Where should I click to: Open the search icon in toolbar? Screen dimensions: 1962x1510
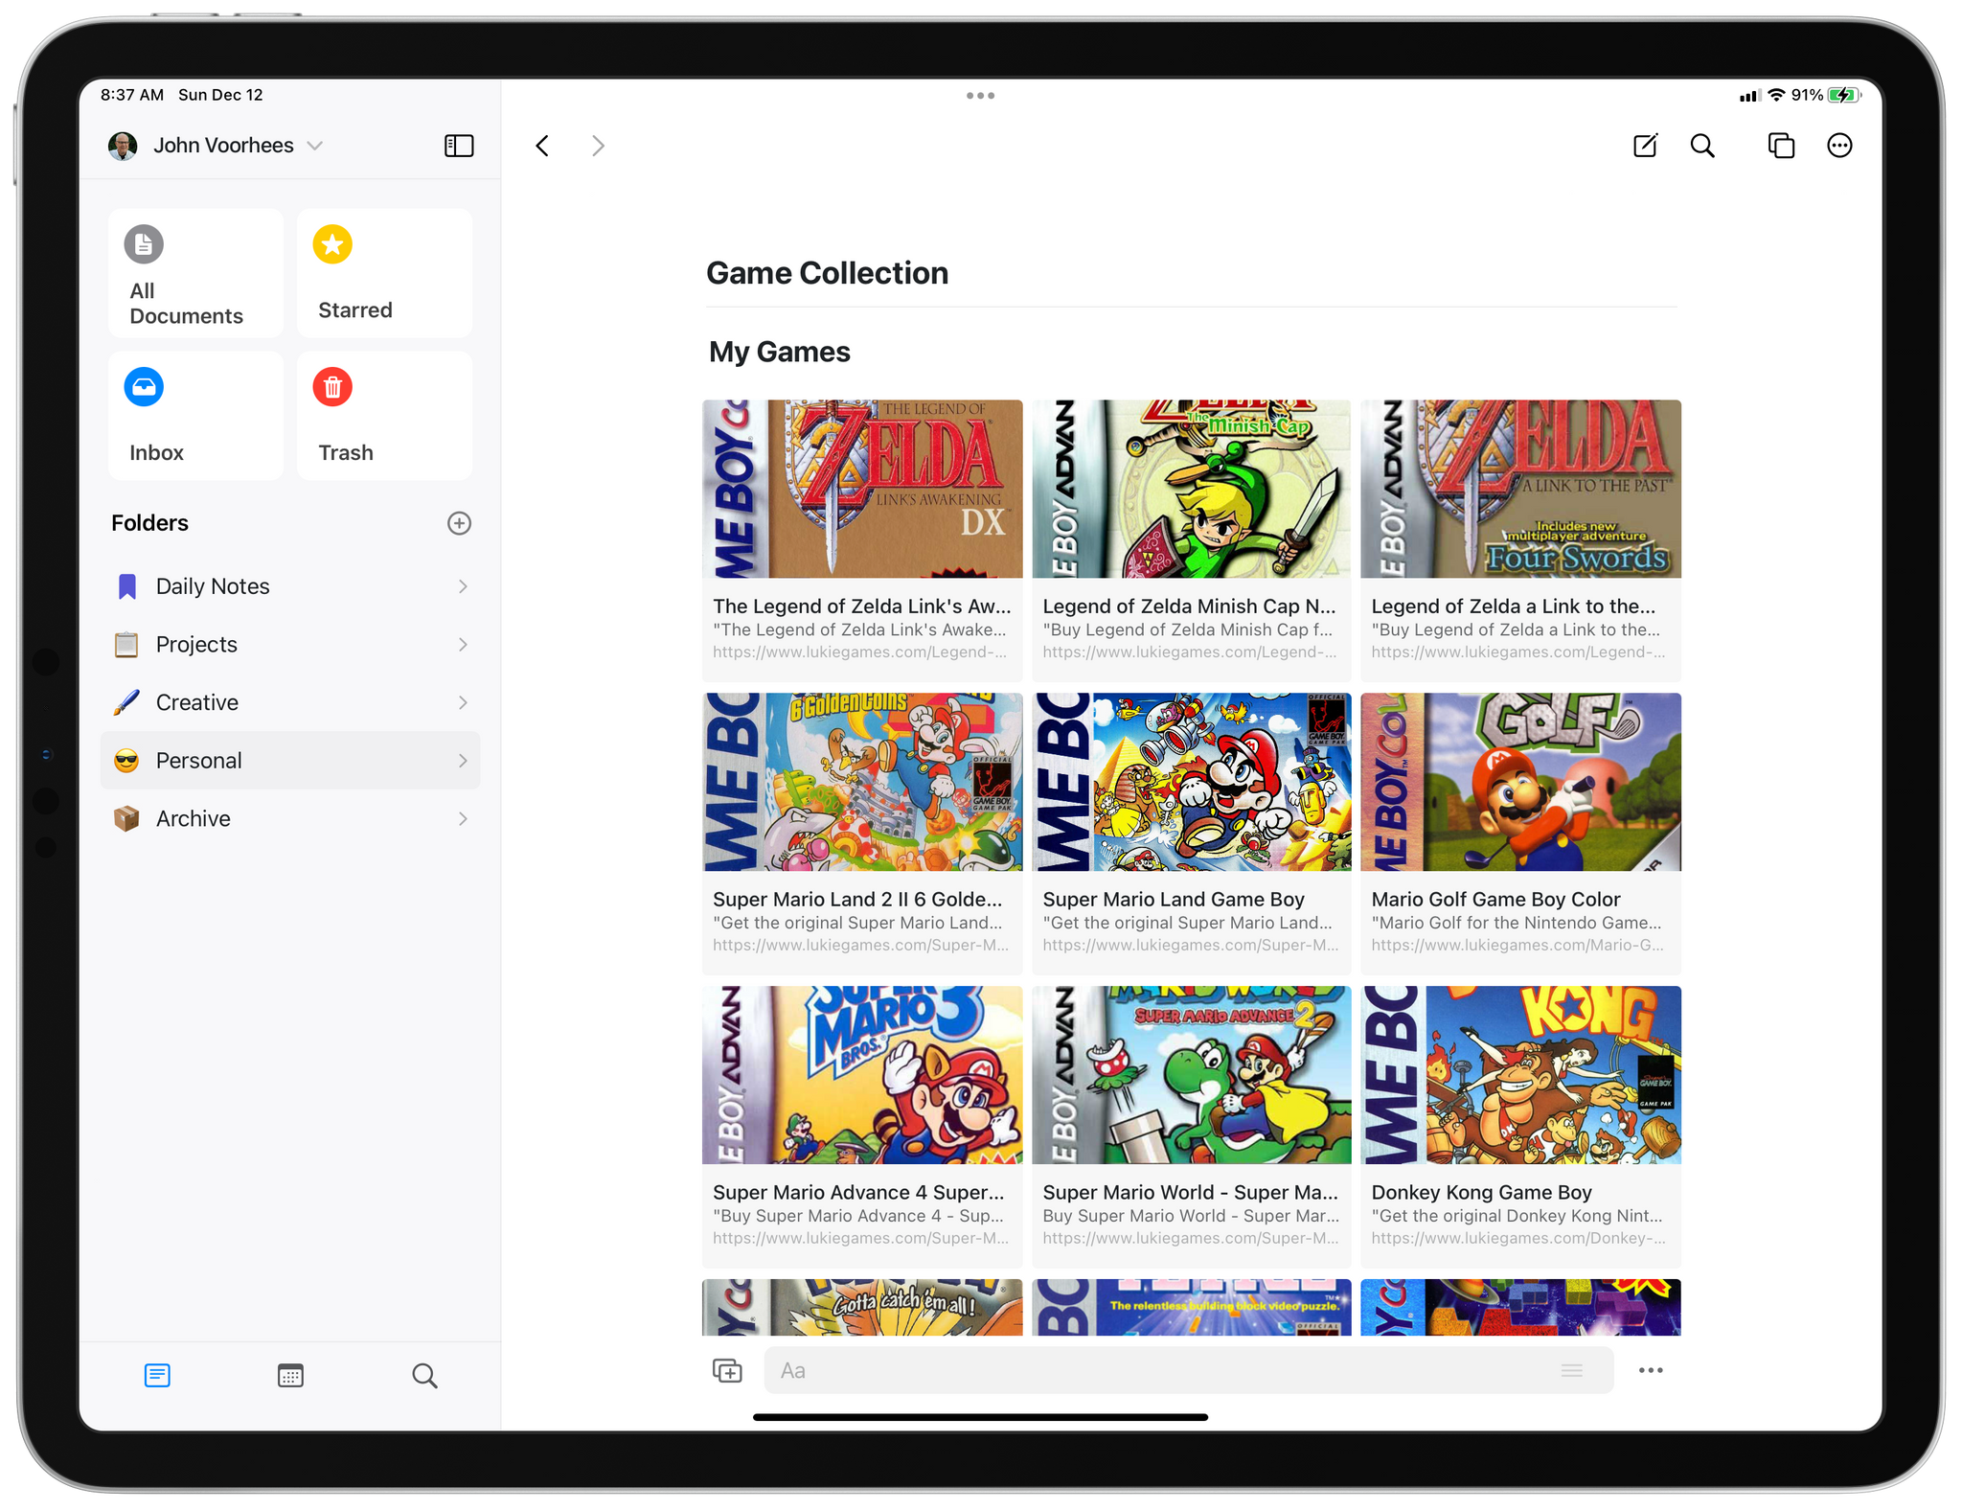tap(1706, 145)
